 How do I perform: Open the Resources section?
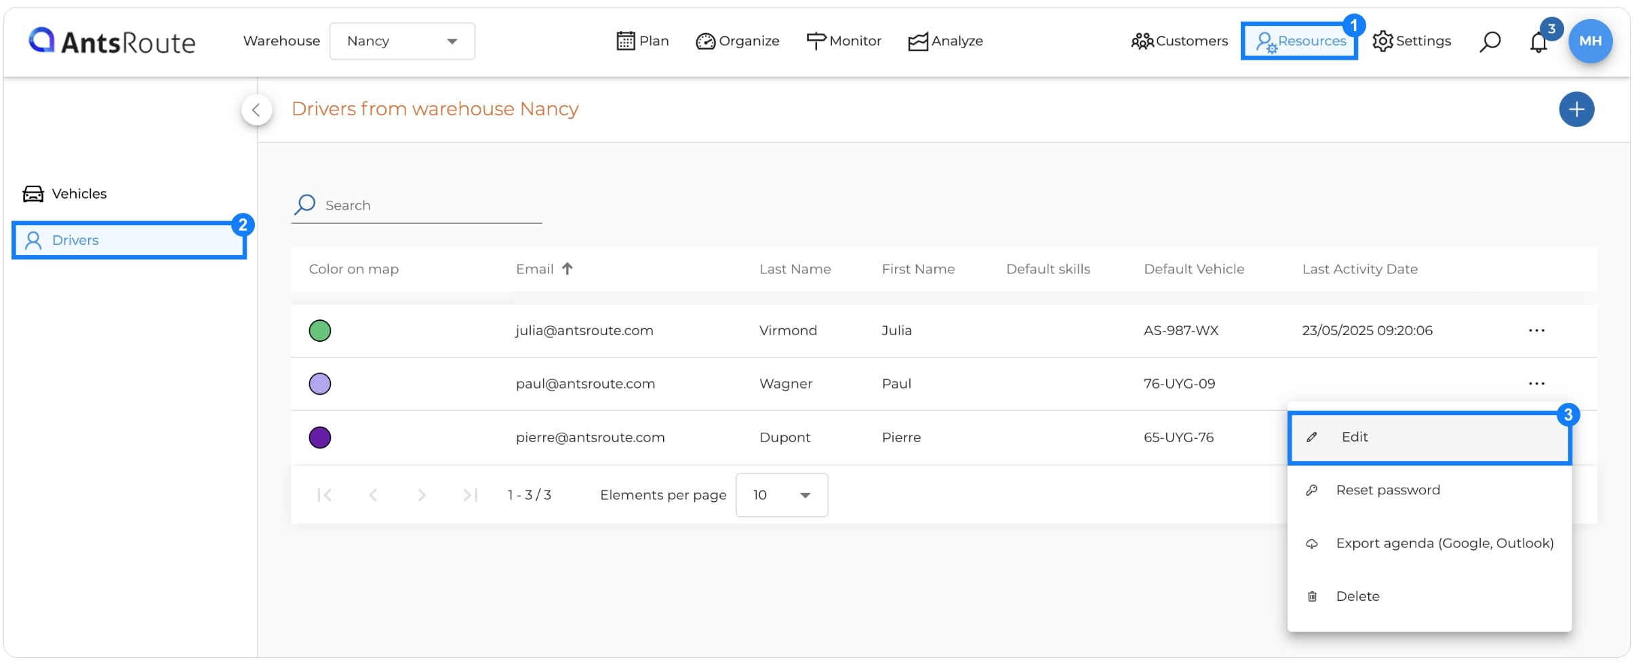point(1299,41)
